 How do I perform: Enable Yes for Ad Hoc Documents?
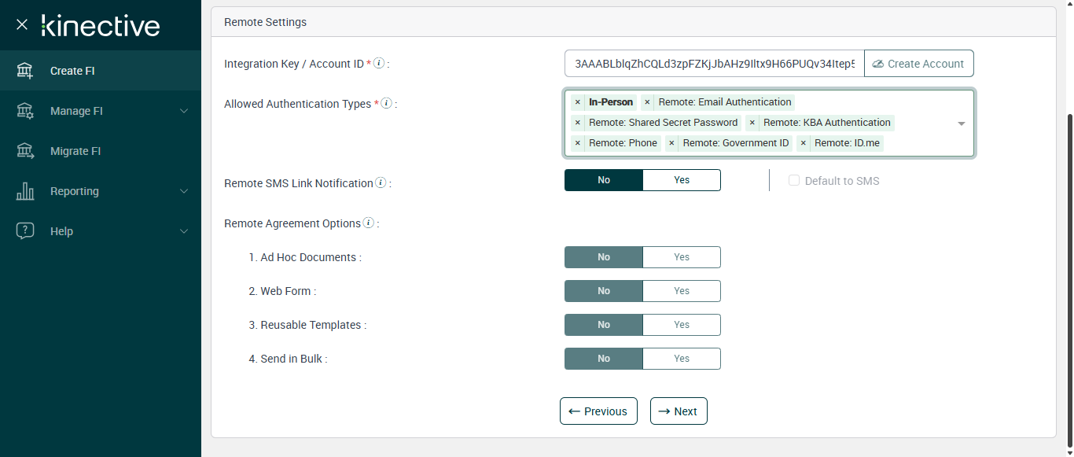[x=681, y=257]
